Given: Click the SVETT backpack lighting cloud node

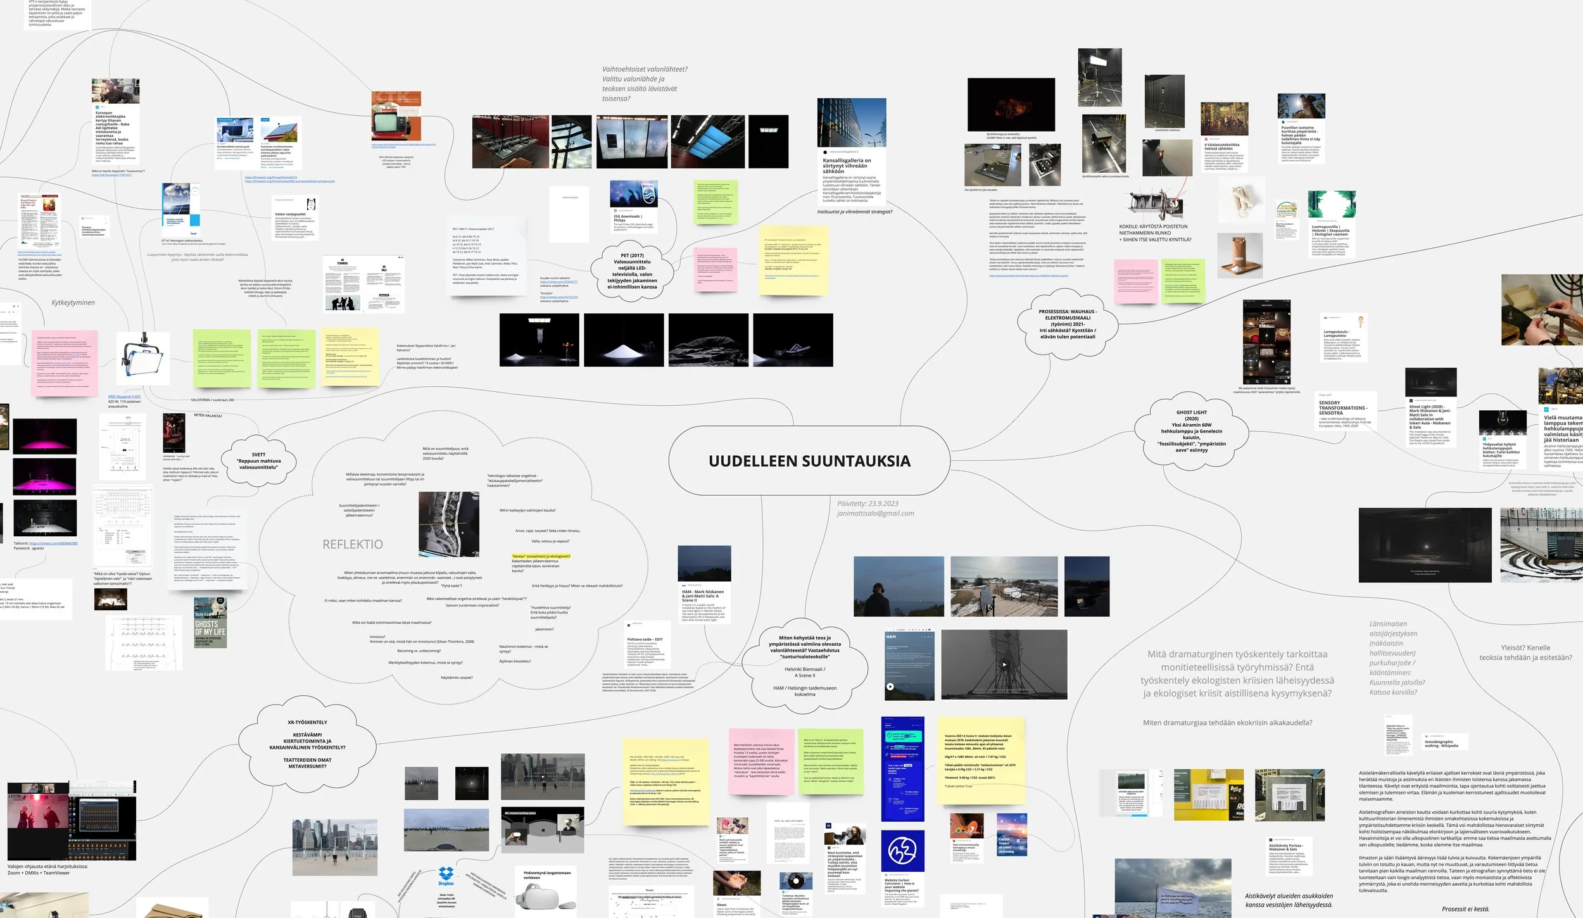Looking at the screenshot, I should (258, 461).
